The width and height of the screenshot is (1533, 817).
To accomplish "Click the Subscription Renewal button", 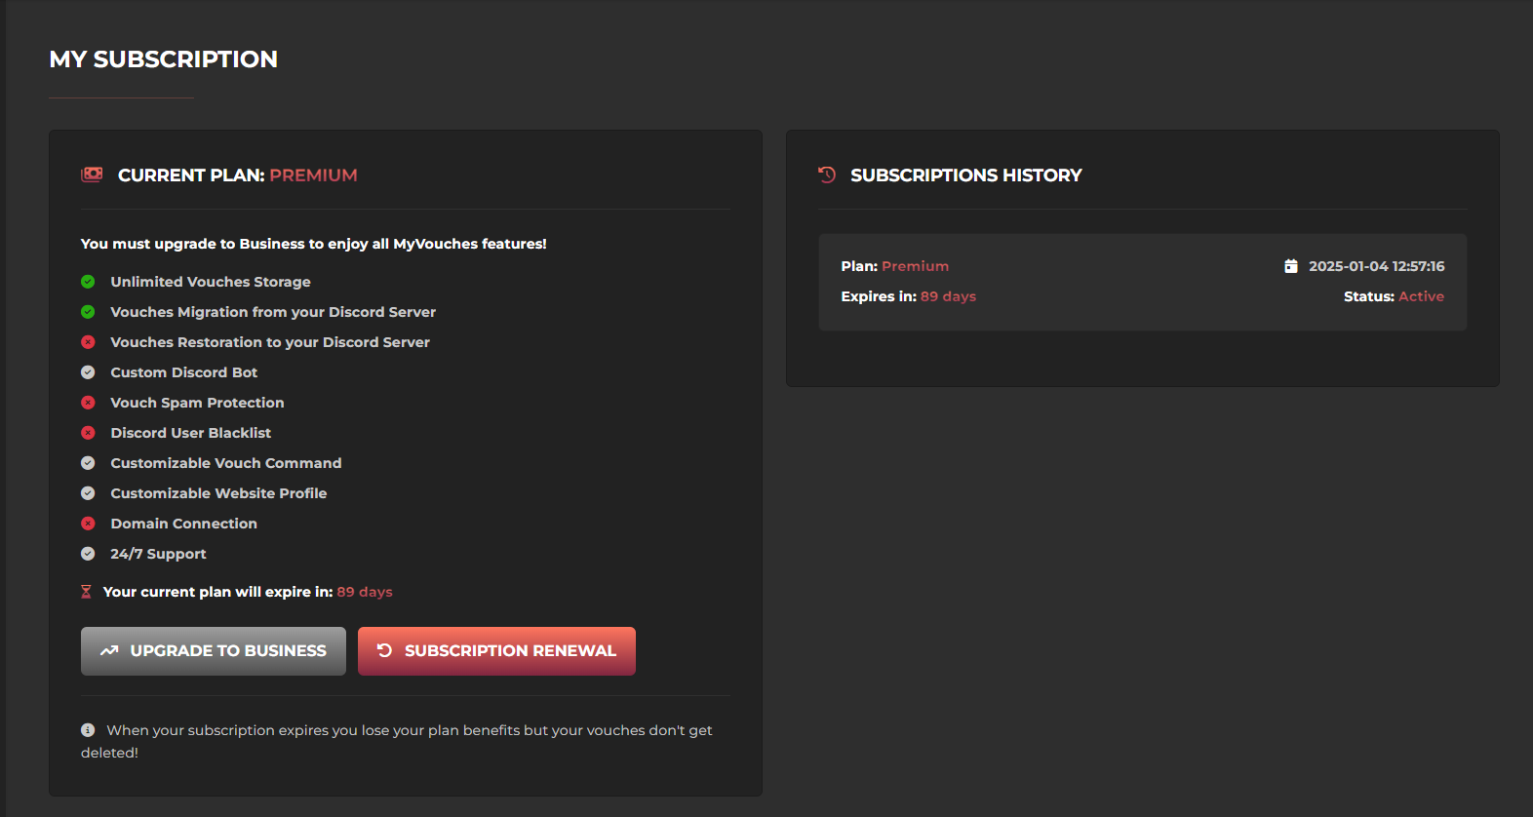I will [496, 651].
